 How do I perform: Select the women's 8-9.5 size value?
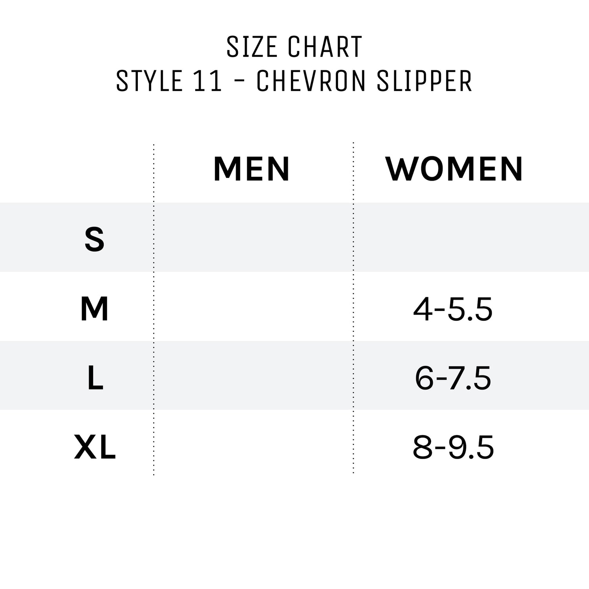(453, 448)
